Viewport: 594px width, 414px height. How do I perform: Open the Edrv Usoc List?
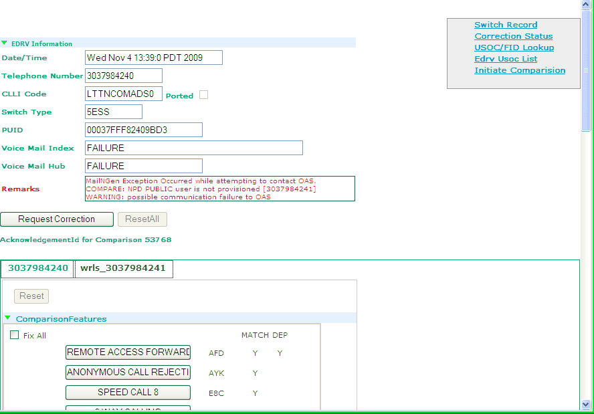(x=506, y=59)
